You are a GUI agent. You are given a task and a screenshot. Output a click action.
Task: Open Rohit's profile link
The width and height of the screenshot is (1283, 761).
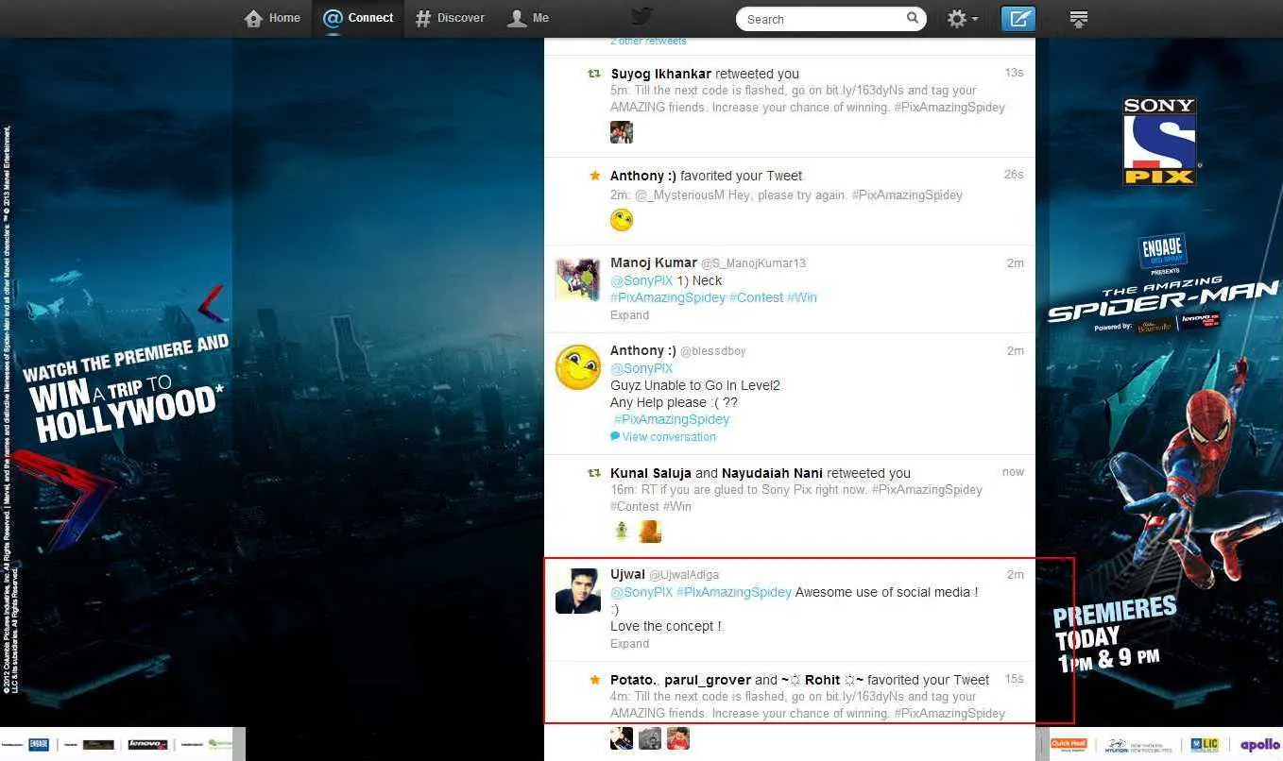pos(822,680)
